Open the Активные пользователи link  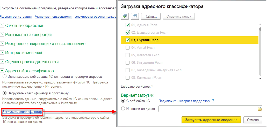coord(53,17)
